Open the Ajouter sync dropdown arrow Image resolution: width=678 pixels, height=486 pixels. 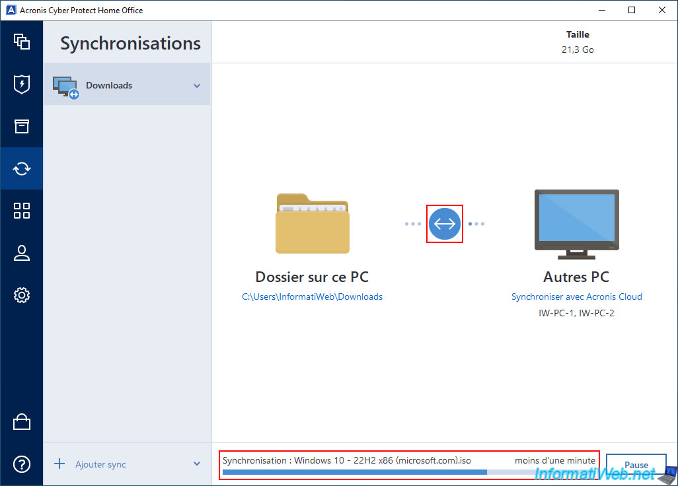click(197, 464)
